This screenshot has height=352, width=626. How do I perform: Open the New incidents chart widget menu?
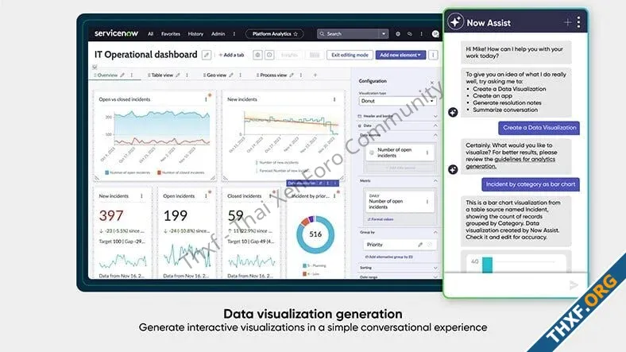coord(334,99)
